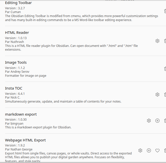Open Webpage HTML Export settings gear
The height and width of the screenshot is (163, 166).
[x=140, y=150]
